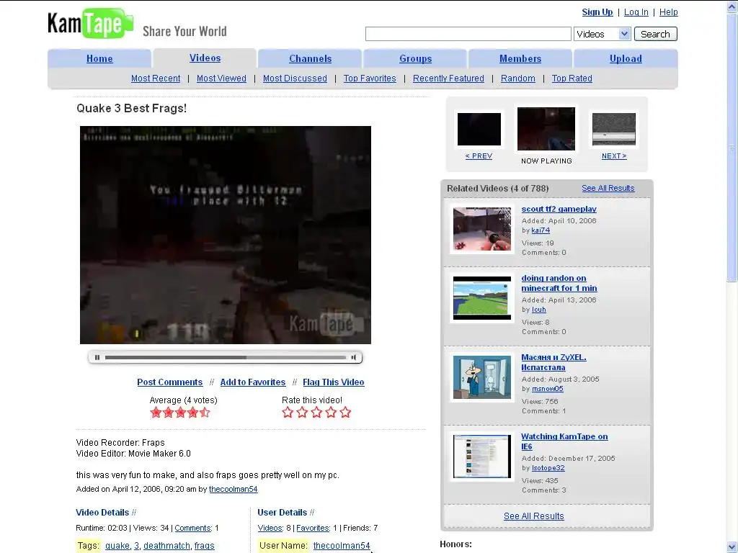
Task: Open doing randon on minecraft title link
Action: (x=559, y=283)
